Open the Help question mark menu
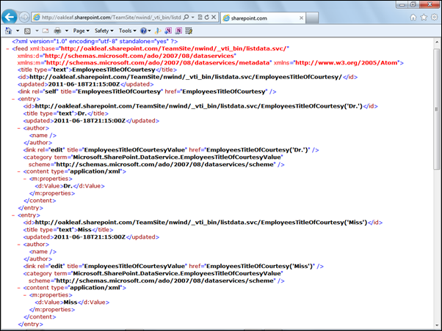This screenshot has width=442, height=331. (145, 31)
